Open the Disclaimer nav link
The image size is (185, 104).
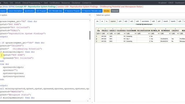pyautogui.click(x=76, y=3)
